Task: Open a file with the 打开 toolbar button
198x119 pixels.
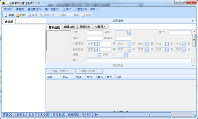Action: pos(21,15)
